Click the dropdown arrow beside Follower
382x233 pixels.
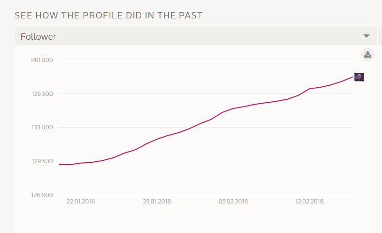tap(367, 36)
